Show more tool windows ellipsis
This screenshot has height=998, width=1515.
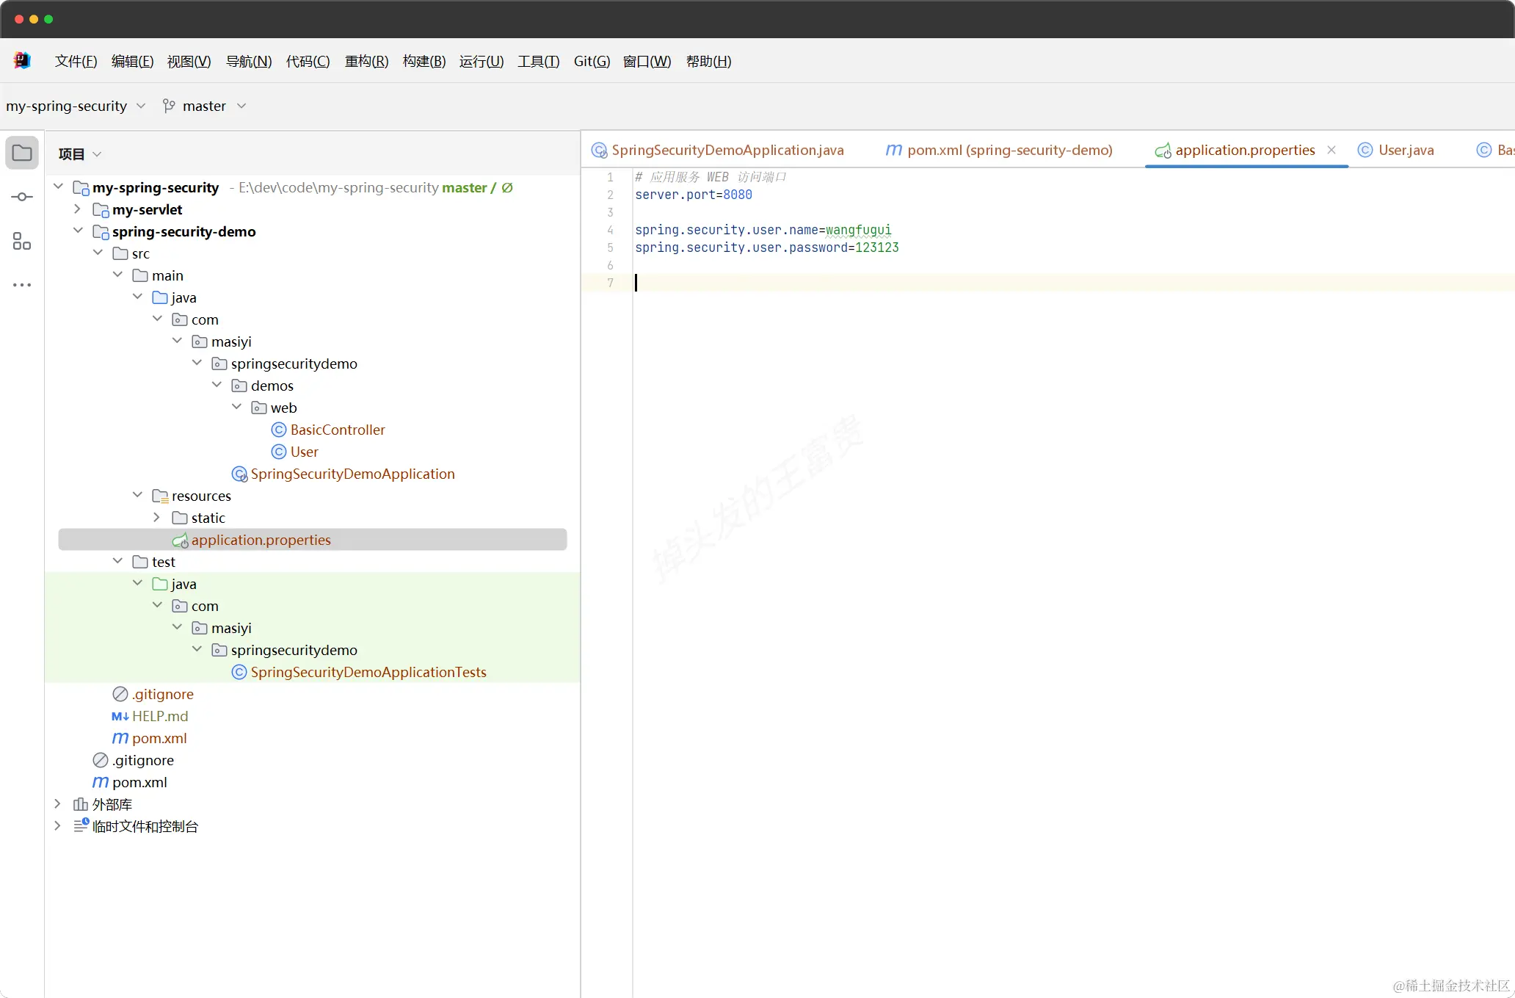click(22, 285)
